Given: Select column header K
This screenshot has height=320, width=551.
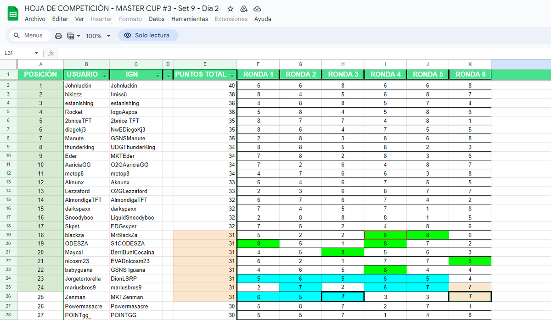Looking at the screenshot, I should click(470, 64).
